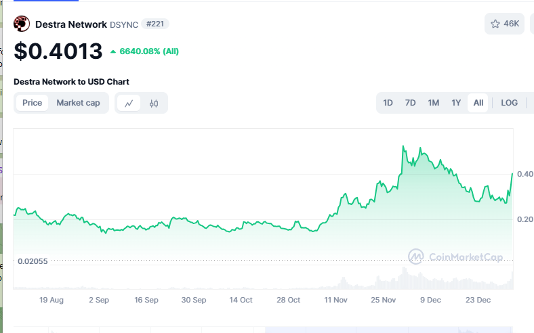This screenshot has width=534, height=333.
Task: Switch to line chart view icon
Action: point(129,103)
